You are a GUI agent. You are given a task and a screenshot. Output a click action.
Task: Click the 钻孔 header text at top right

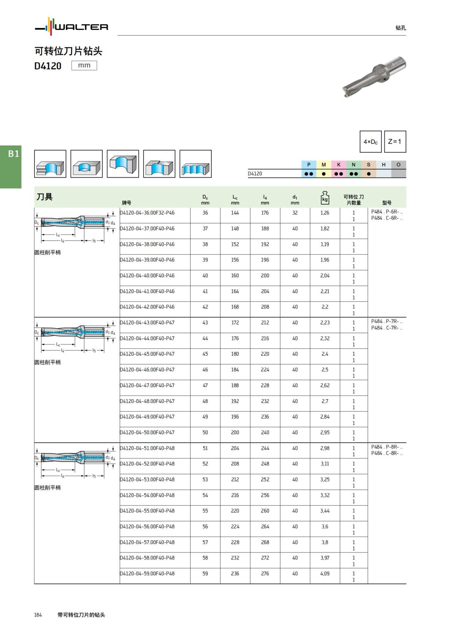[x=401, y=28]
